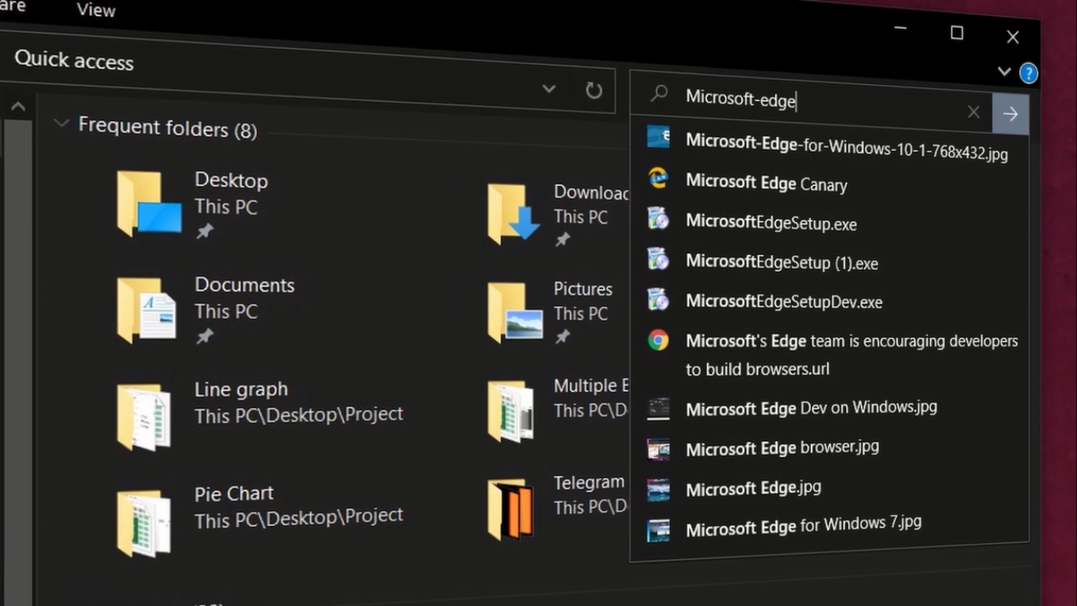Clear the search using the X button
The height and width of the screenshot is (606, 1077).
(x=973, y=111)
